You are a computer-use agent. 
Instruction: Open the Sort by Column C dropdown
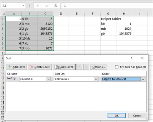pyautogui.click(x=48, y=79)
